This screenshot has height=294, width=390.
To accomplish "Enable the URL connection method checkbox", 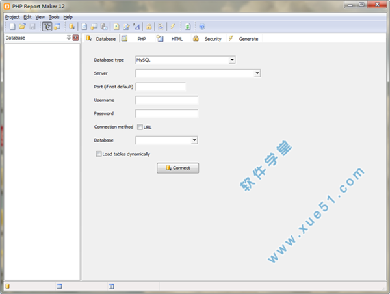I will click(x=140, y=127).
